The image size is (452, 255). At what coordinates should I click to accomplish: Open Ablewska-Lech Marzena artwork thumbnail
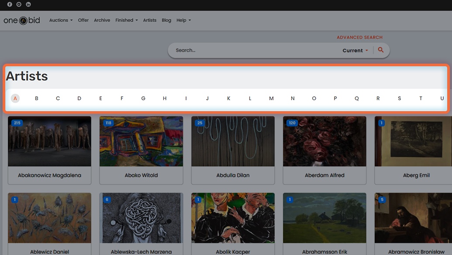pyautogui.click(x=141, y=218)
